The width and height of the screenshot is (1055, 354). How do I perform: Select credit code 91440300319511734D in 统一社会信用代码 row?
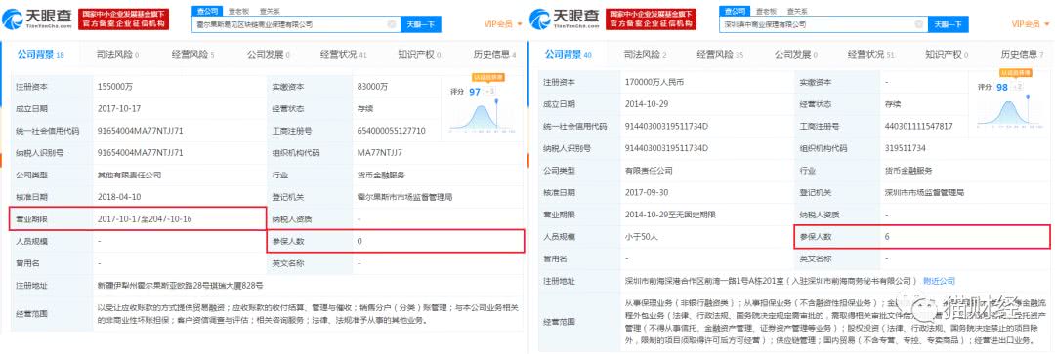[x=667, y=126]
